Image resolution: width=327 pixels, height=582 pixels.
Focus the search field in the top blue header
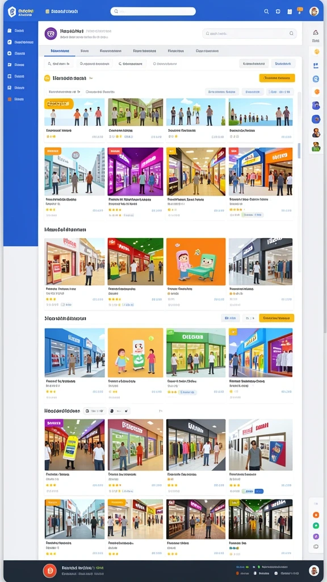point(153,11)
